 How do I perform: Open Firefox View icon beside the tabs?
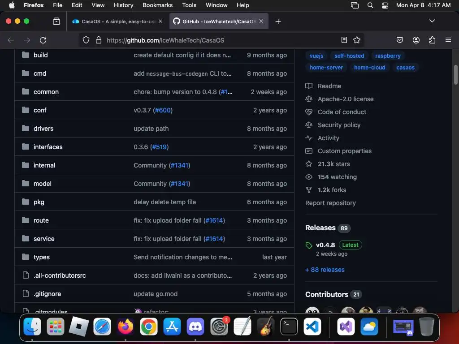tap(56, 21)
